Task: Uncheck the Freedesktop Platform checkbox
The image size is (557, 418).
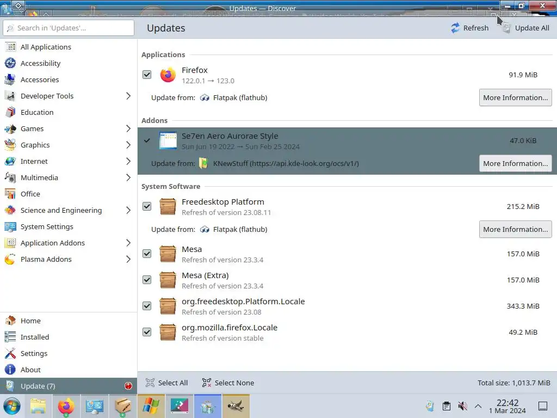Action: (x=147, y=206)
